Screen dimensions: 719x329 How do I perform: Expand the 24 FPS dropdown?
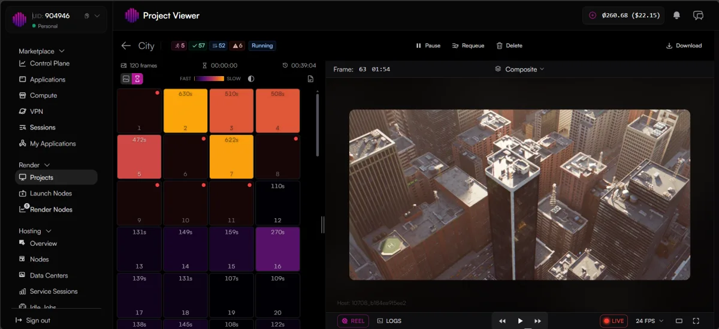[x=649, y=321]
